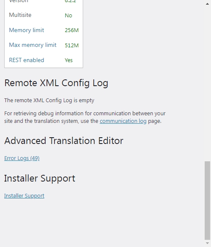Click the Installer Support heading
Screen dimensions: 211x247
pos(40,179)
